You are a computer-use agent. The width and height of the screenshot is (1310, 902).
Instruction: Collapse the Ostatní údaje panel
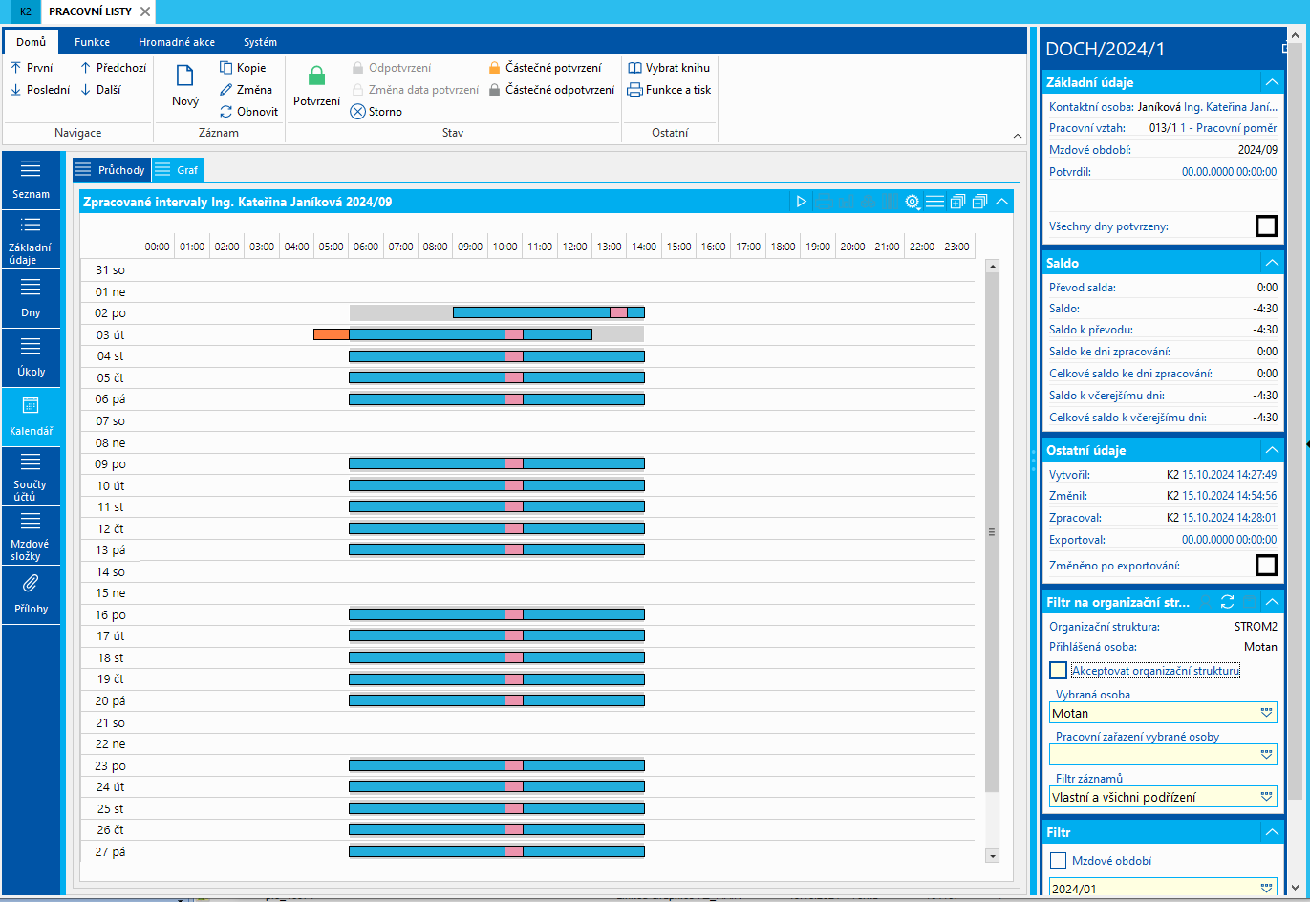pyautogui.click(x=1272, y=450)
